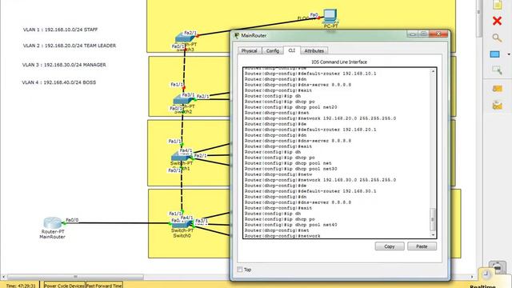Click the Realtime label at bottom right
This screenshot has height=288, width=512.
483,286
